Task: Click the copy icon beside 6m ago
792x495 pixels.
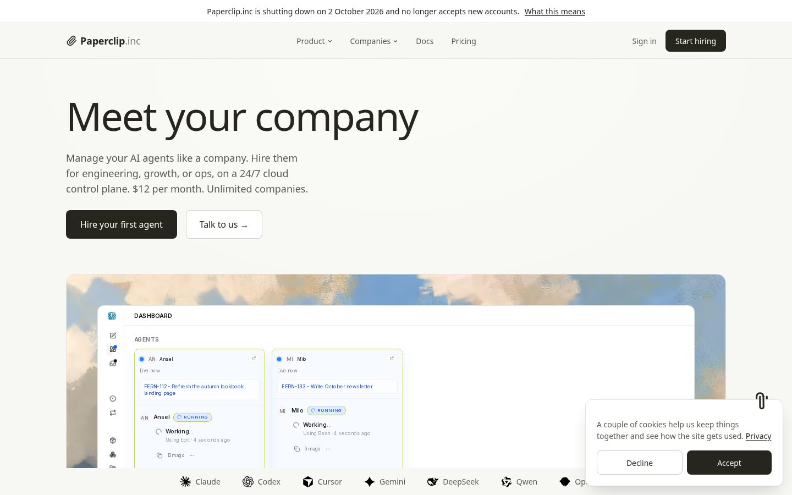Action: 297,449
